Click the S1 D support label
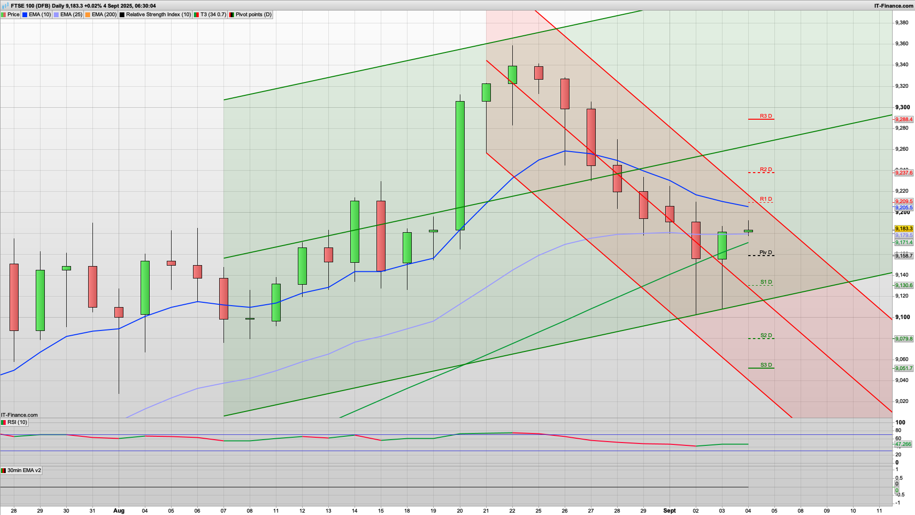 click(x=766, y=282)
